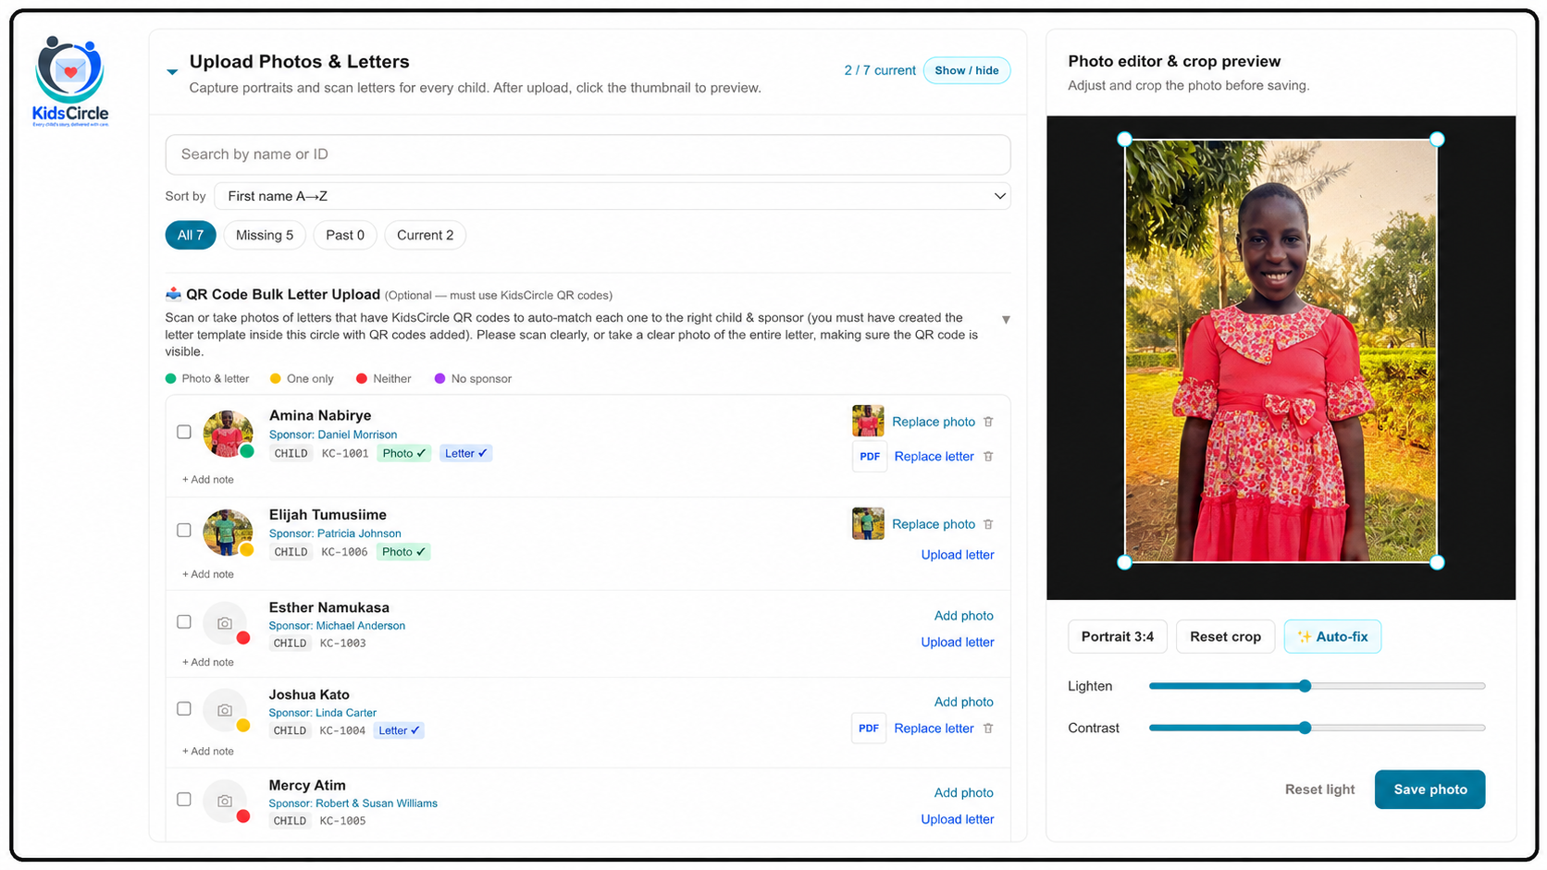Open Amina Nabirye's PDF letter icon
Screen dimensions: 1547x870
point(870,457)
